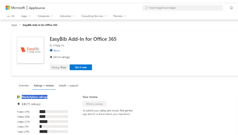
Task: Open the Partners dropdown
Action: click(x=120, y=16)
